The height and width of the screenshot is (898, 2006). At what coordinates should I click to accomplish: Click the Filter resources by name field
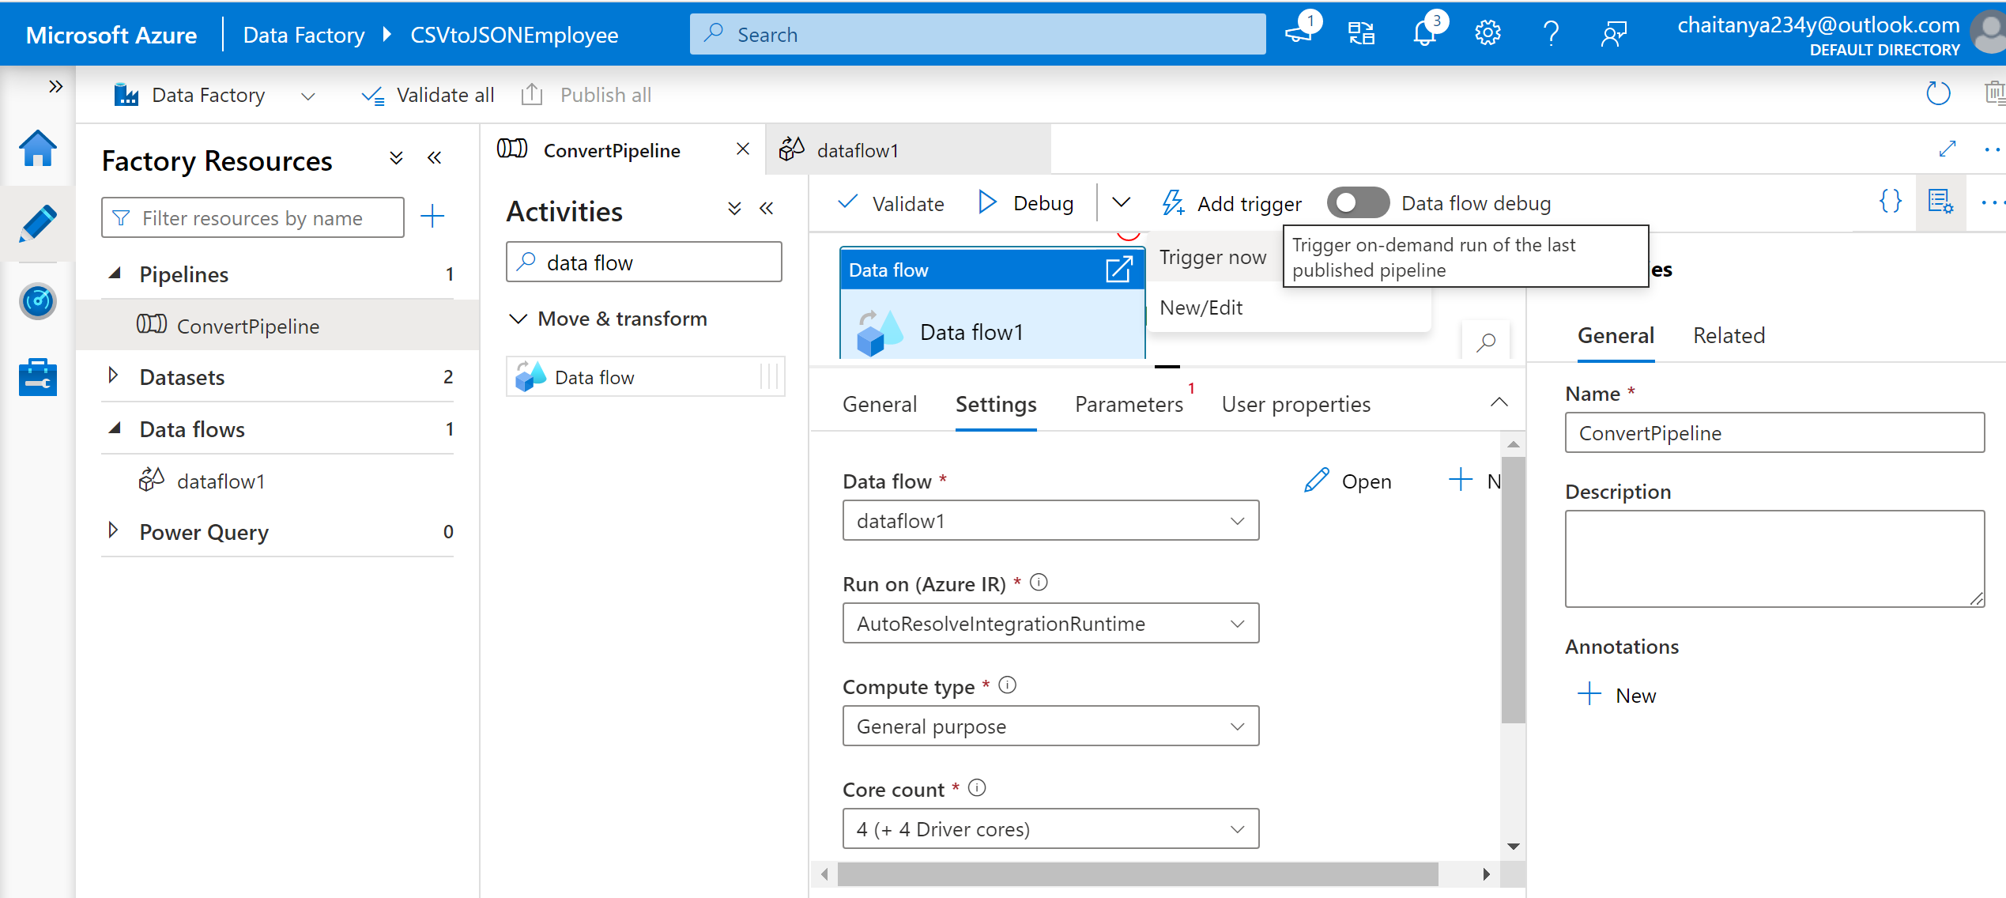[252, 217]
